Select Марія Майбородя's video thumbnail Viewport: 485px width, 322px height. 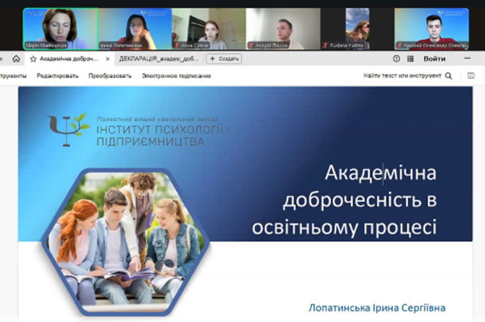pos(59,28)
